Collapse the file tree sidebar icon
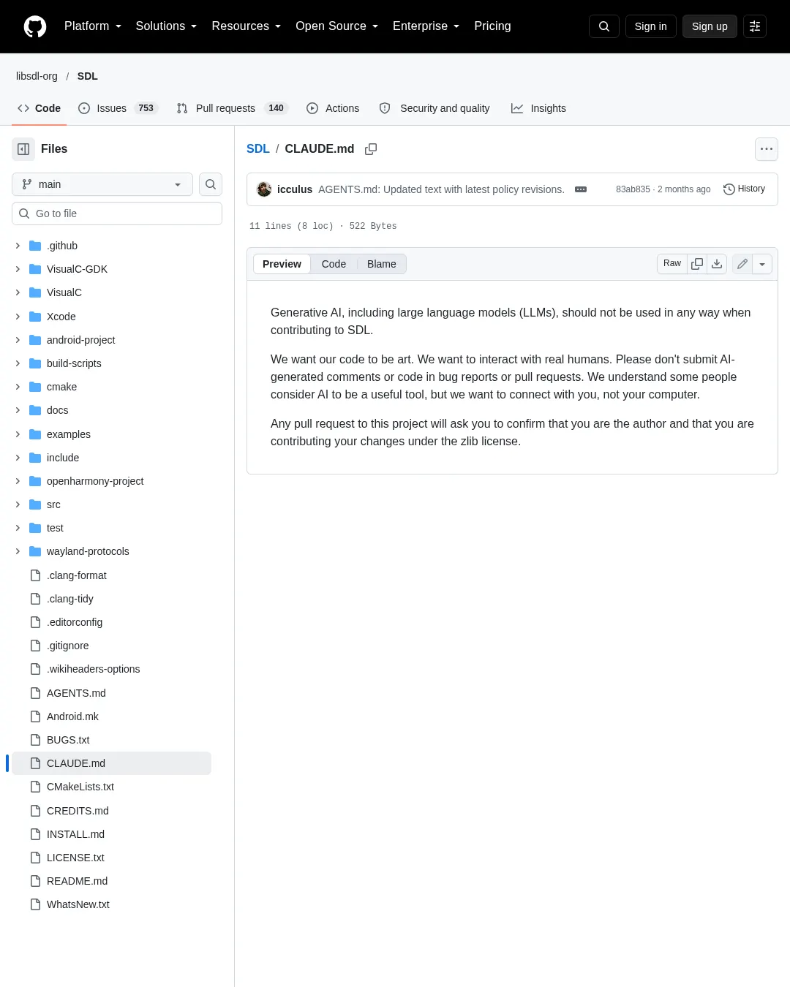 point(23,149)
